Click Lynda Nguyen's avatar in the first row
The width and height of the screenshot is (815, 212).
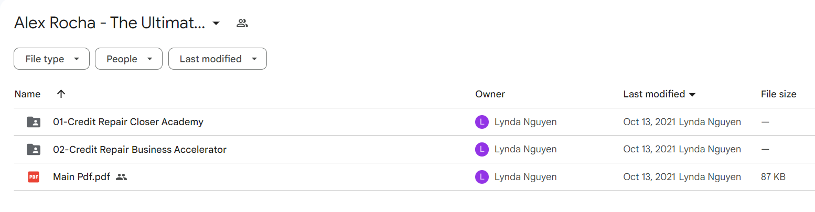tap(482, 122)
